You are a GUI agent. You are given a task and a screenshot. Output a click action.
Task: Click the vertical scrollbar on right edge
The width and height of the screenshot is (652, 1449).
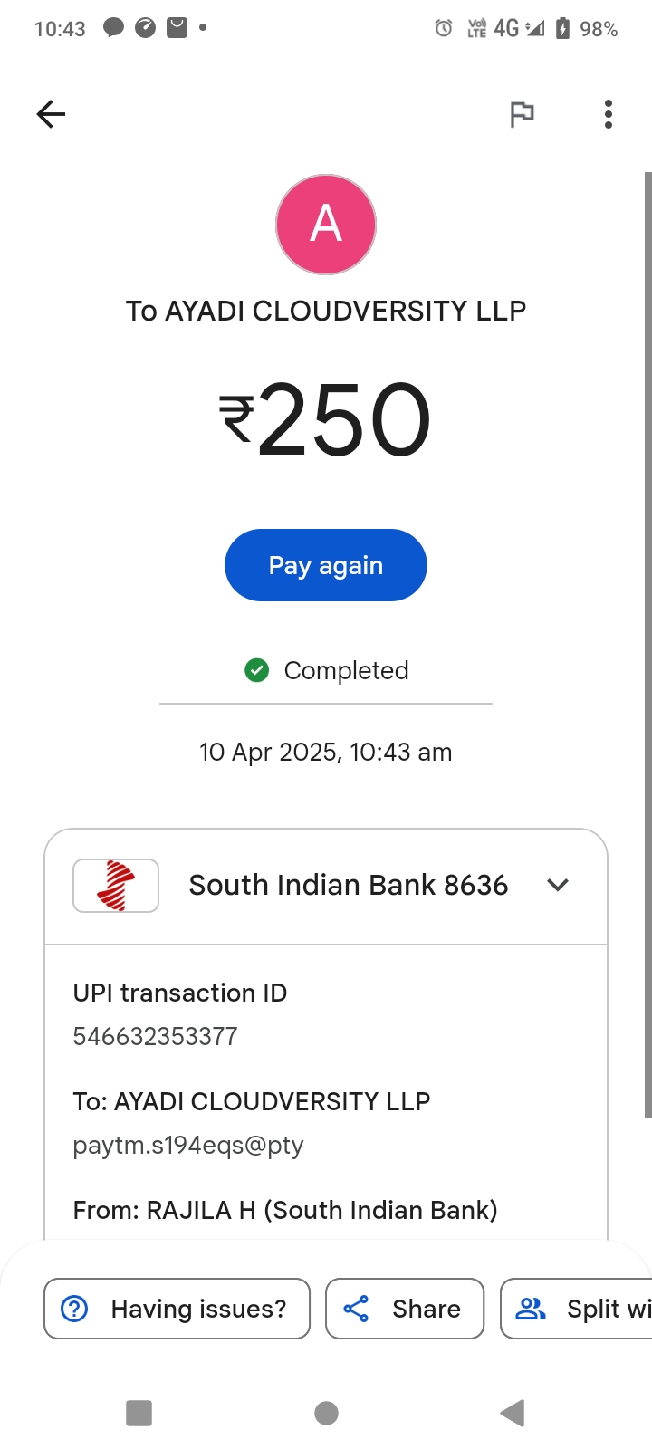click(x=647, y=643)
